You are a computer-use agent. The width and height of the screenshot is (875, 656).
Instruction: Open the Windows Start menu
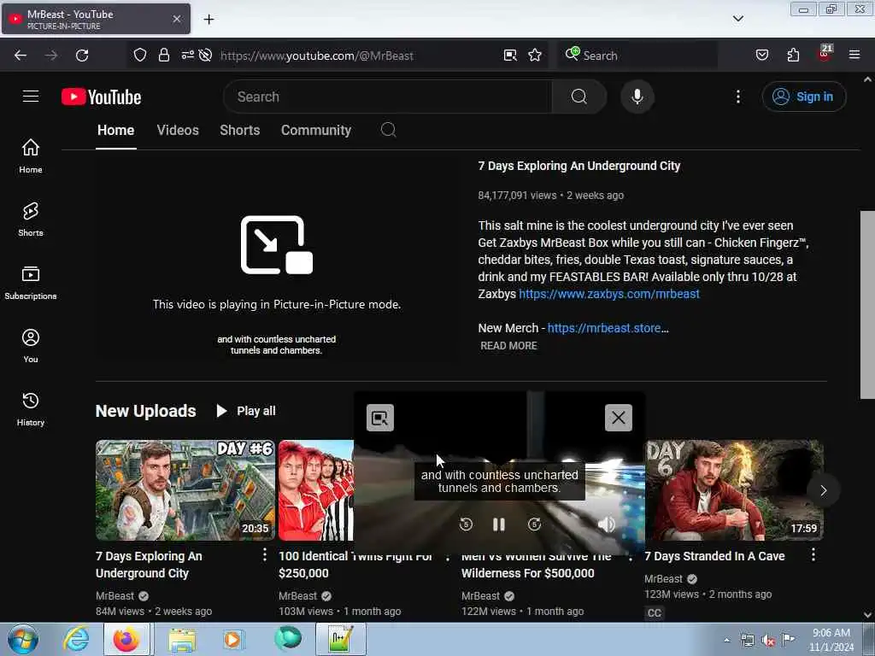click(x=23, y=639)
